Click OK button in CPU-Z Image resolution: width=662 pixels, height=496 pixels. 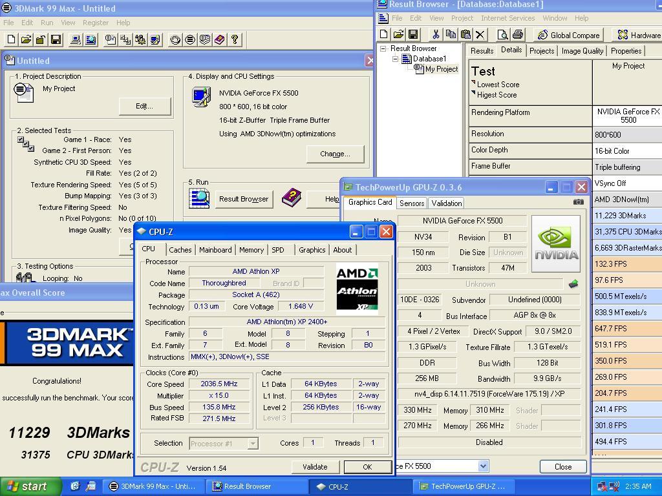point(368,467)
